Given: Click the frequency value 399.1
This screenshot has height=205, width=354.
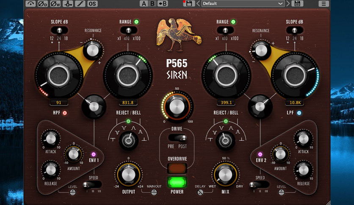Looking at the screenshot, I should point(226,102).
